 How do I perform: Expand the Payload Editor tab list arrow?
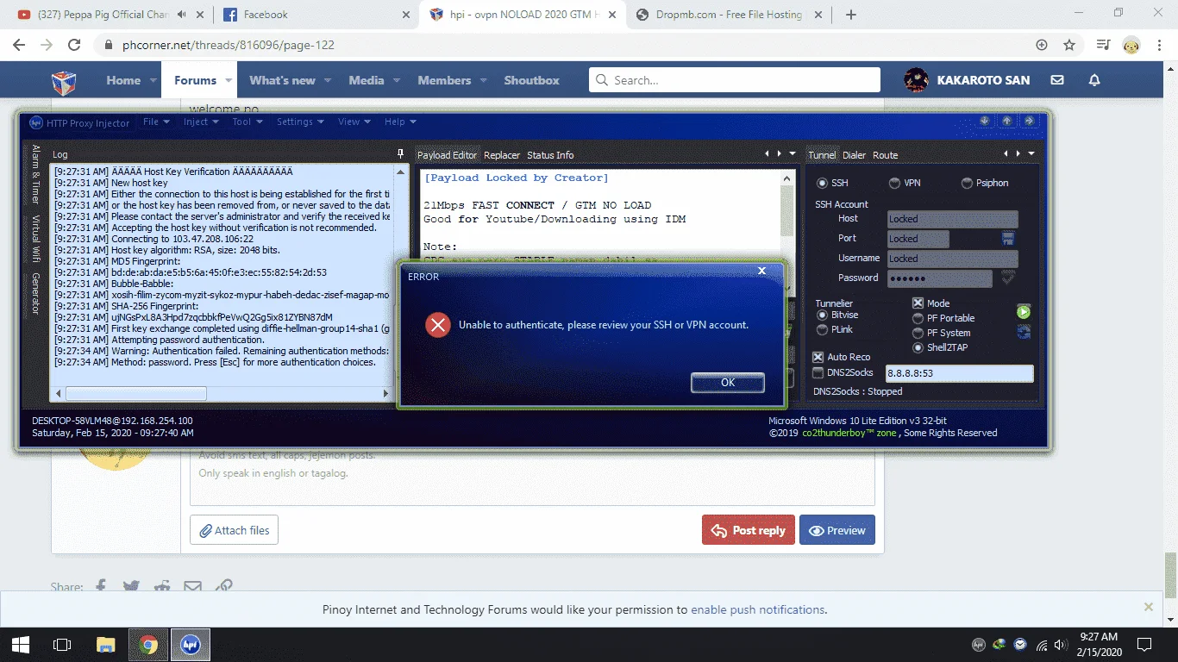[793, 154]
